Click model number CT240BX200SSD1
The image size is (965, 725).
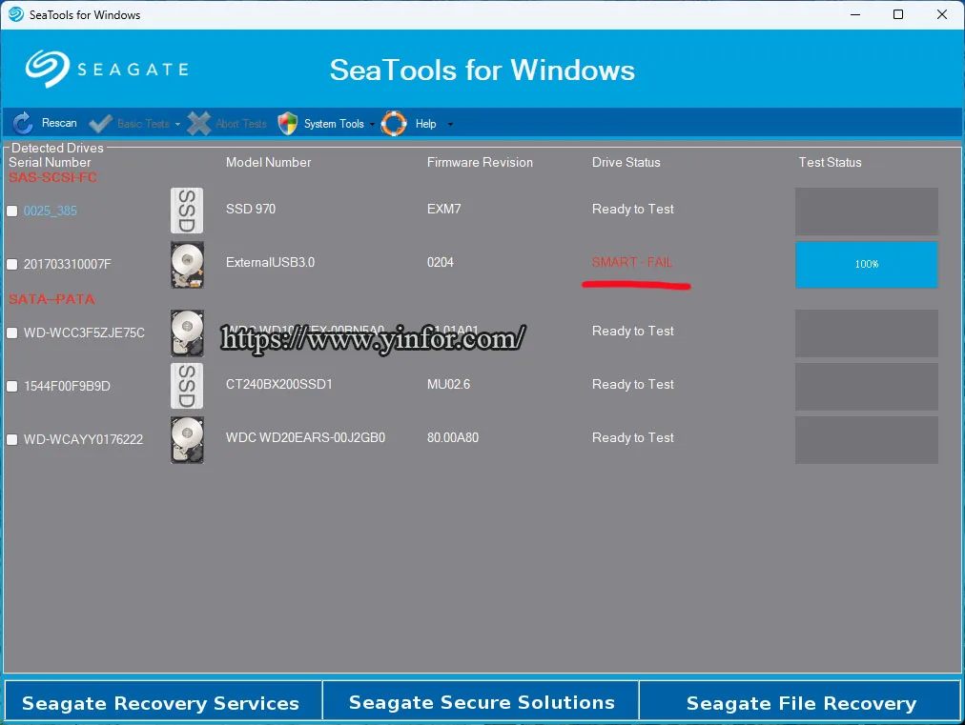pyautogui.click(x=278, y=384)
